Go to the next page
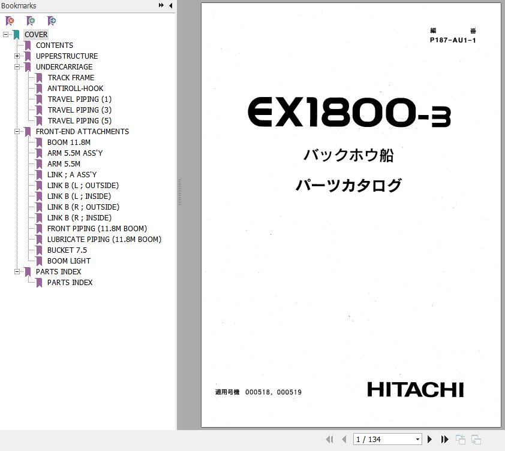Viewport: 505px width, 451px height. point(429,440)
